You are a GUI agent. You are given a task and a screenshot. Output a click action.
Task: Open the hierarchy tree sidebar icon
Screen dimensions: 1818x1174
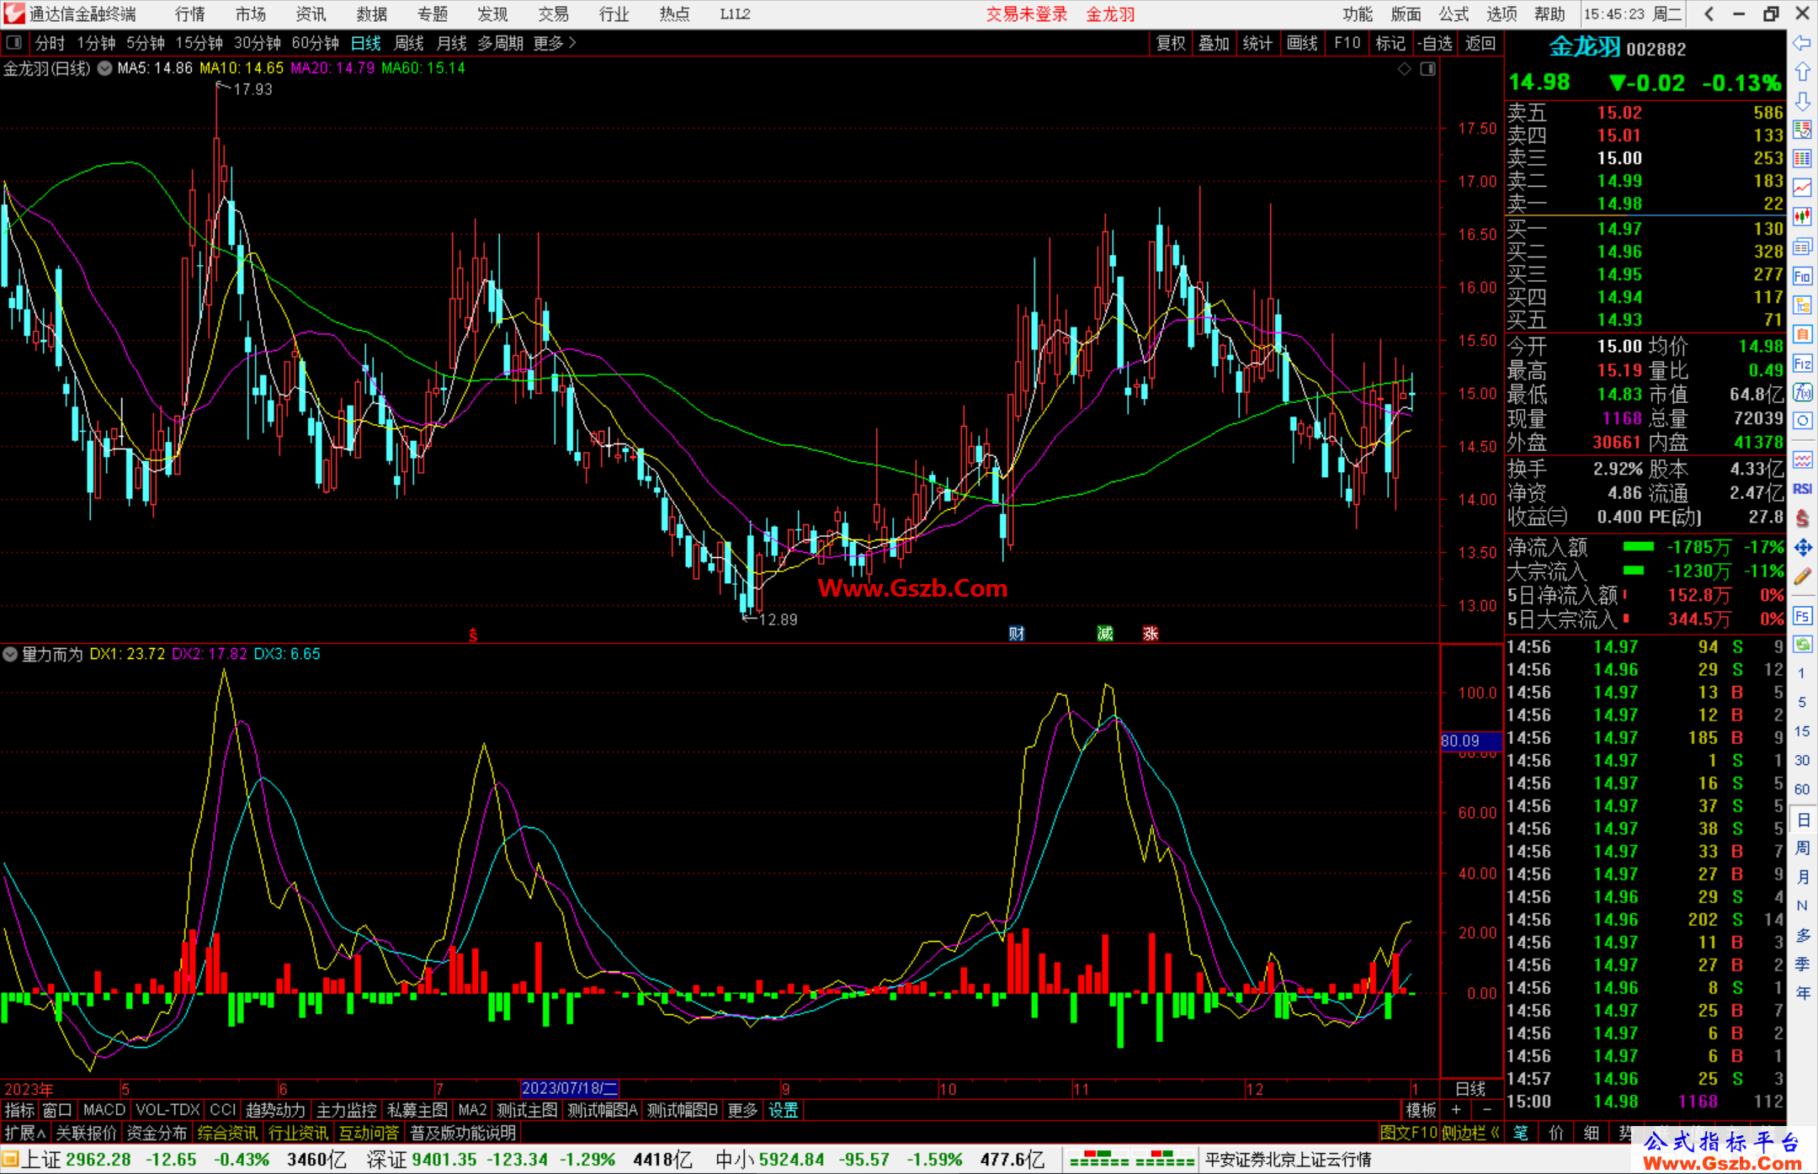pos(1802,305)
